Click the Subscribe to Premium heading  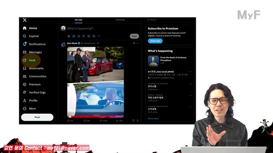click(163, 28)
